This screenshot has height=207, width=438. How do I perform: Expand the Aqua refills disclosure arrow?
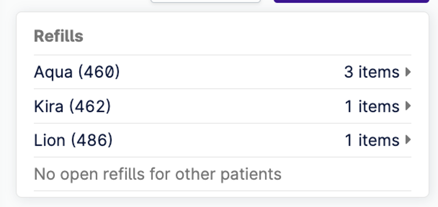click(x=408, y=72)
